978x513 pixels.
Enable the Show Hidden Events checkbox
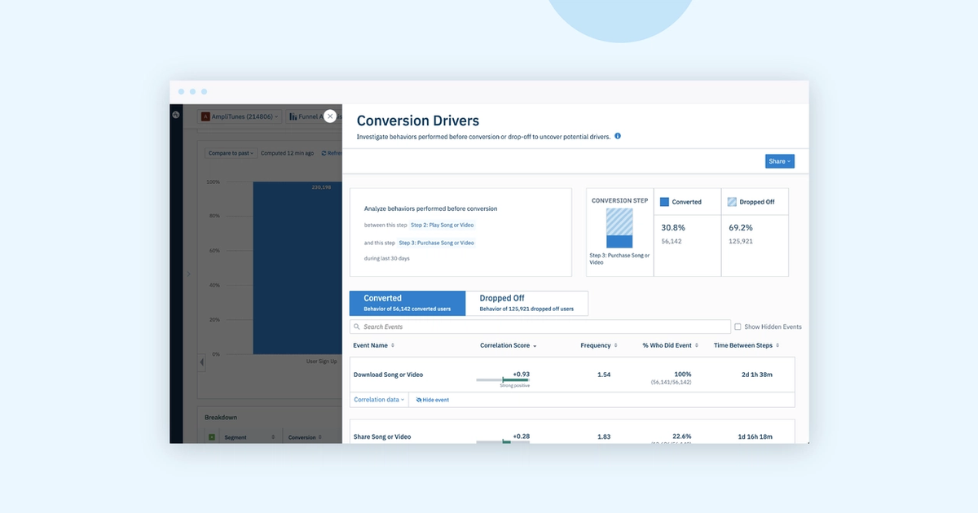[x=738, y=327]
